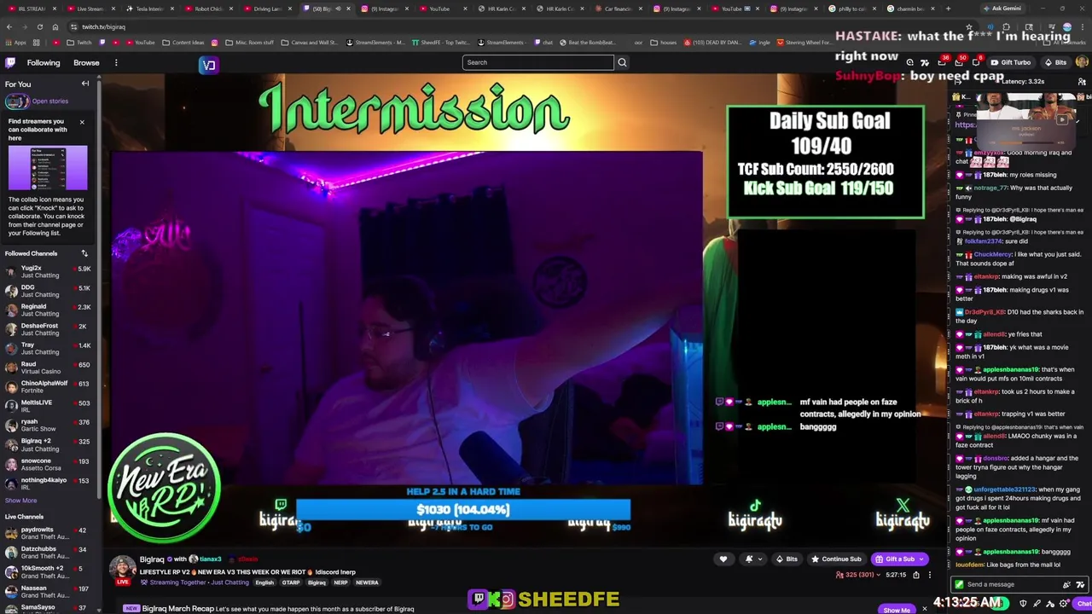This screenshot has width=1092, height=614.
Task: Open the notifications inbox icon
Action: [959, 62]
